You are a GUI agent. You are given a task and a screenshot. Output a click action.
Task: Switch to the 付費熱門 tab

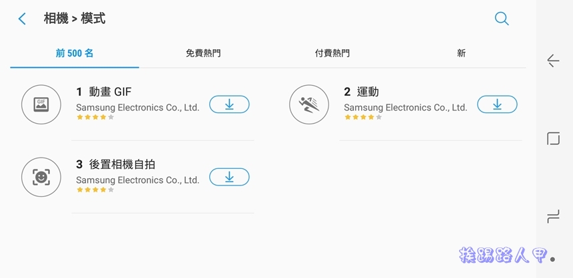332,54
